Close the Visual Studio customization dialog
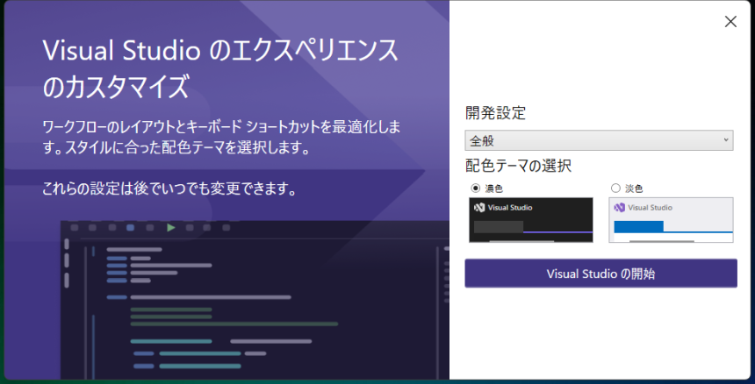This screenshot has height=384, width=755. [730, 22]
